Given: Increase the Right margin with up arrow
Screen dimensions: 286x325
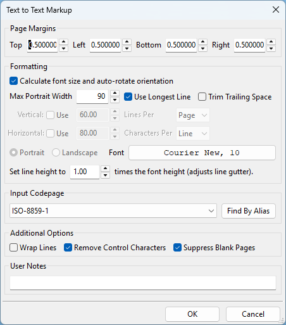Looking at the screenshot, I should click(271, 42).
